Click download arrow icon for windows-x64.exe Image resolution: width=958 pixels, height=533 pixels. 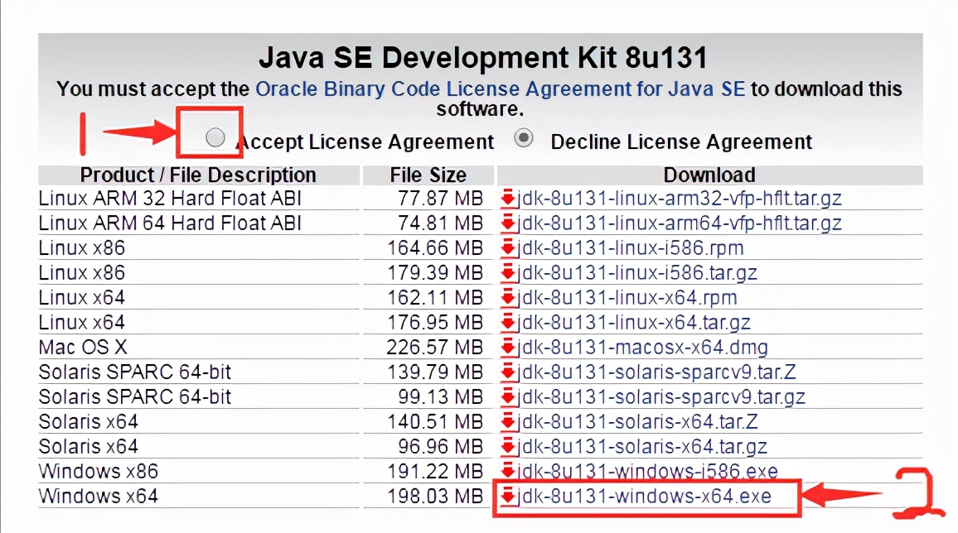pos(508,497)
